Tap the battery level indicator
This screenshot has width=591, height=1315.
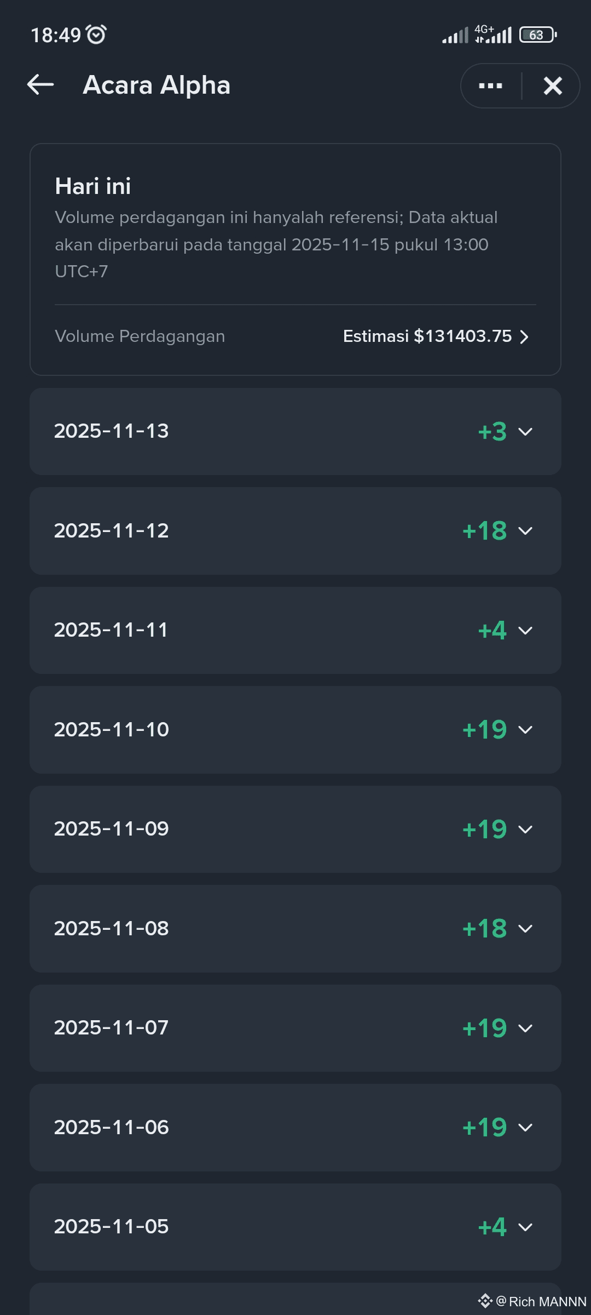538,35
